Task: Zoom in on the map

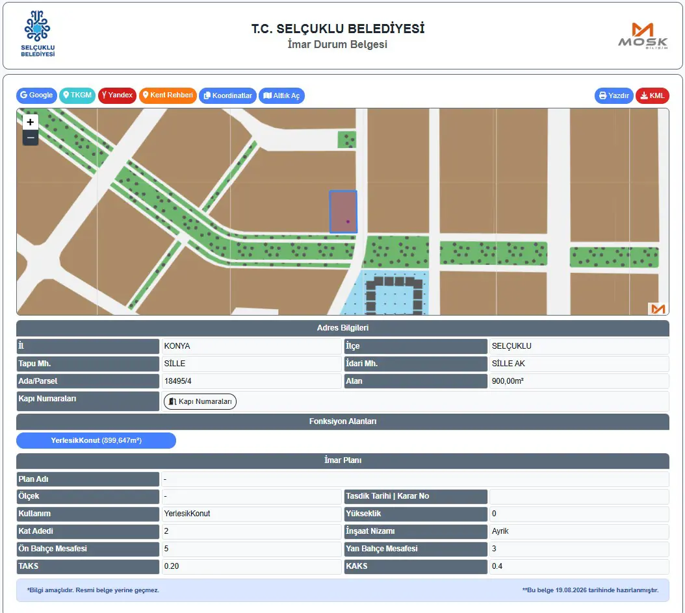Action: (30, 122)
